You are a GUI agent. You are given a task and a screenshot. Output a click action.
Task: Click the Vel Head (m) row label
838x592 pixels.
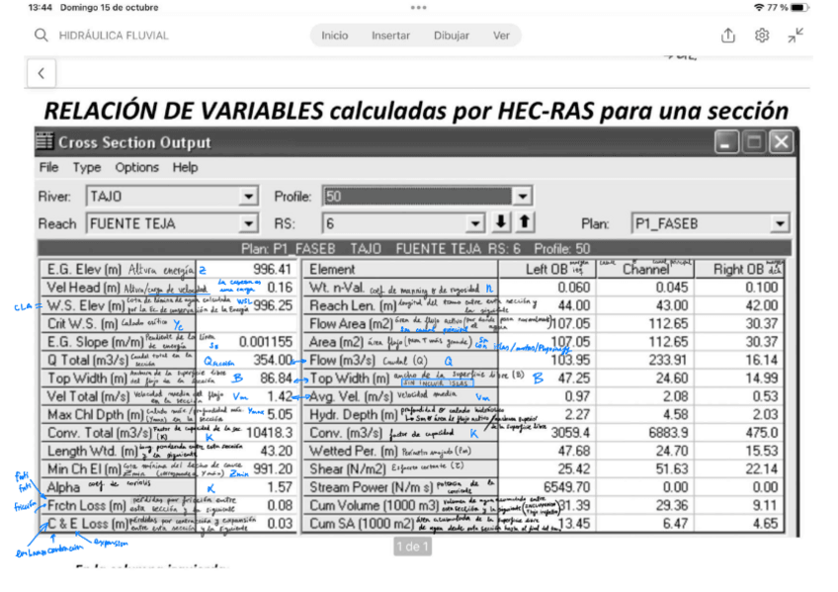[x=83, y=288]
